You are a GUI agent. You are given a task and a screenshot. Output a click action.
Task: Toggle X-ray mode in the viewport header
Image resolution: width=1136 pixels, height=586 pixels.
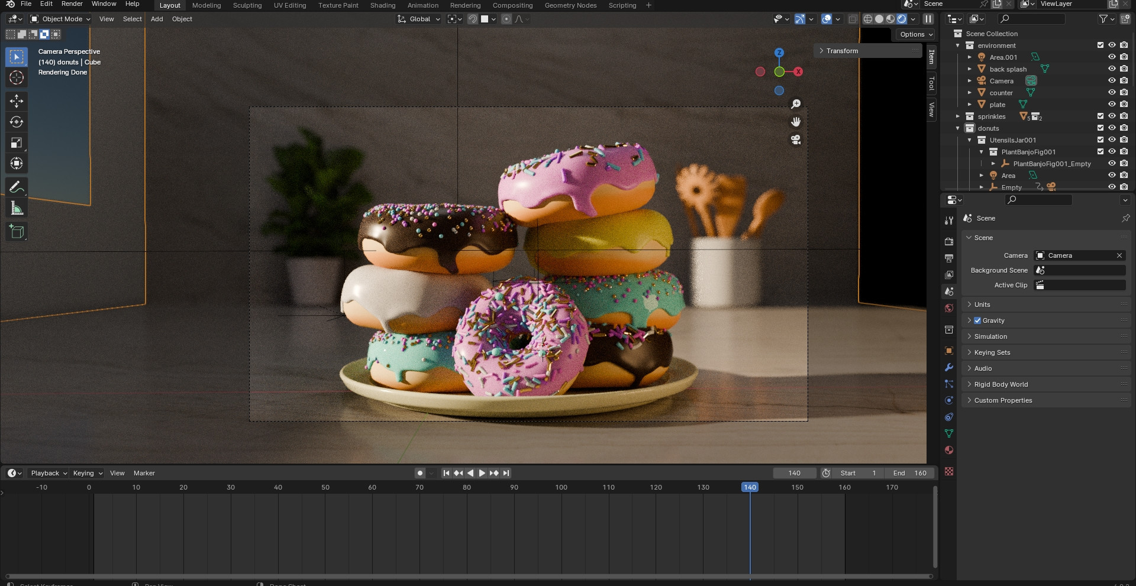pyautogui.click(x=853, y=19)
